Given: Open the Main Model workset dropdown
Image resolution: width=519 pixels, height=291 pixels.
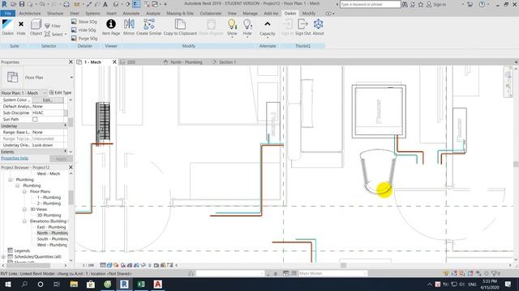Looking at the screenshot, I should coord(333,273).
